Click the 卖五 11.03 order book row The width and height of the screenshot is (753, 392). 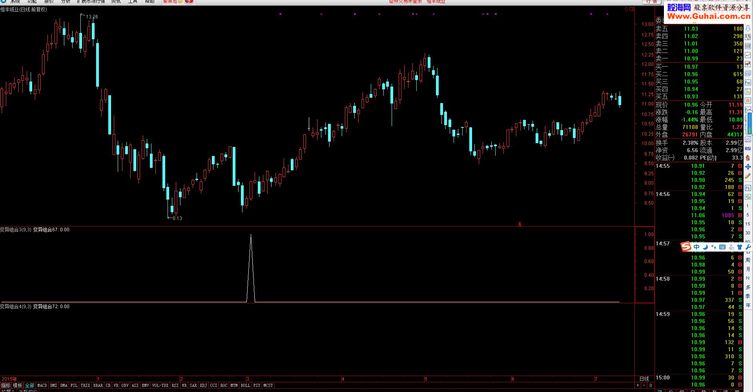pos(699,29)
